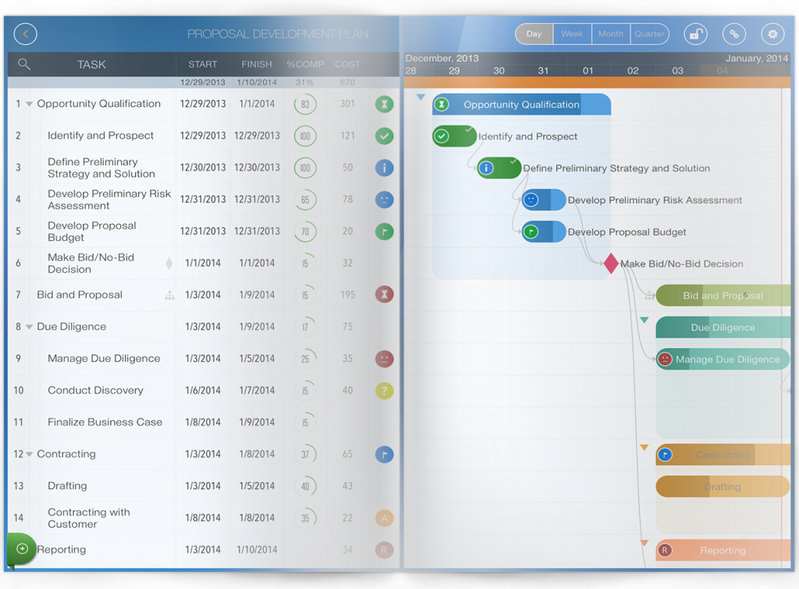Sort by the FINISH column header
The width and height of the screenshot is (799, 589).
pos(257,64)
